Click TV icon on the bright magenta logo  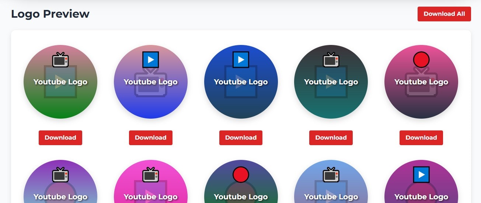[151, 175]
